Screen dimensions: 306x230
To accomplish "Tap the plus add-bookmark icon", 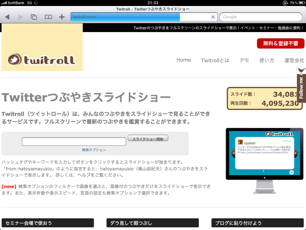I will [62, 17].
